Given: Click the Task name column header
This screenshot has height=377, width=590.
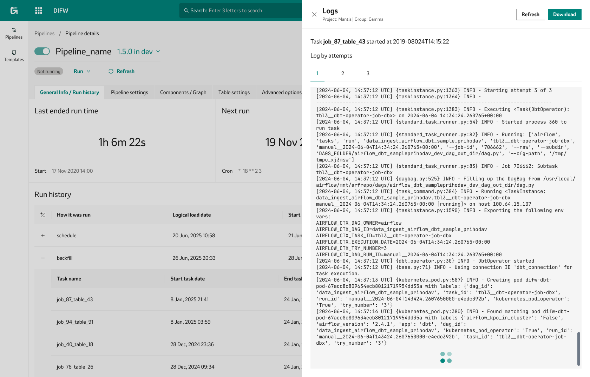Looking at the screenshot, I should click(69, 279).
